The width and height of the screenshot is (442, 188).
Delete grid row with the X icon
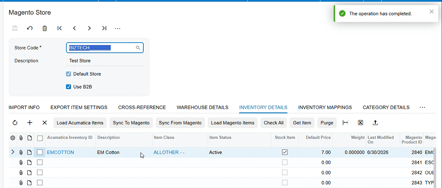pos(44,123)
